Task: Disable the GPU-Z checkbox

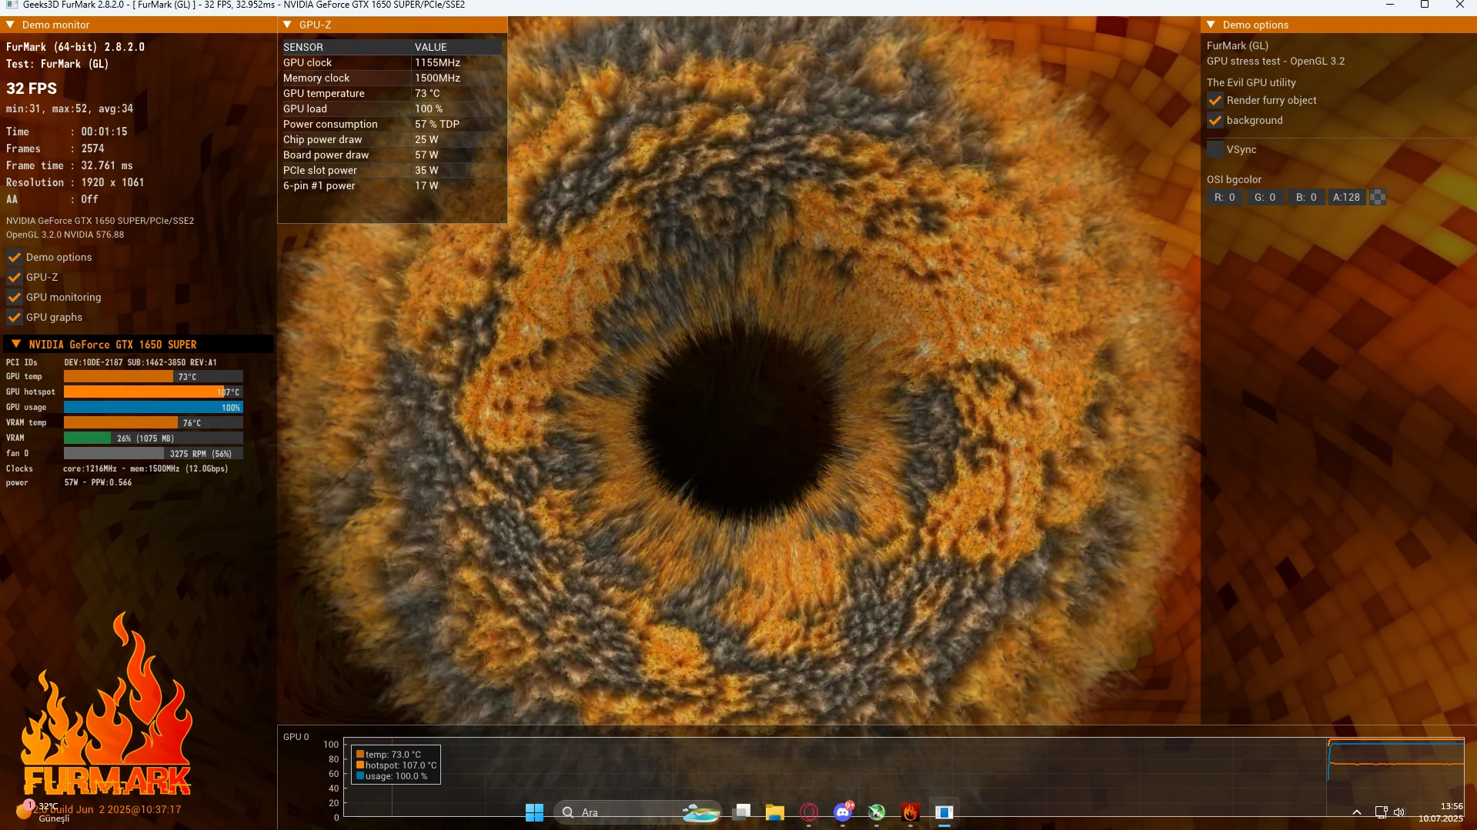Action: (x=15, y=277)
